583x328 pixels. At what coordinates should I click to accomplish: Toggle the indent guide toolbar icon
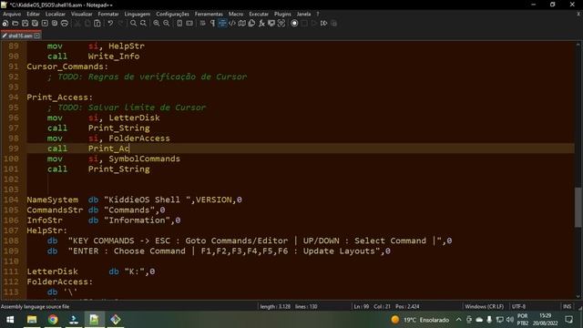click(222, 23)
